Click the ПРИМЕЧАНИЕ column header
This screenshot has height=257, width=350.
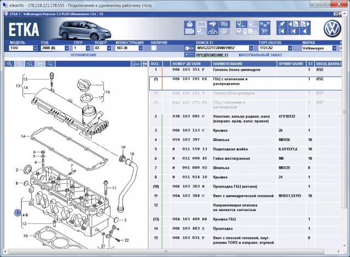click(x=291, y=64)
